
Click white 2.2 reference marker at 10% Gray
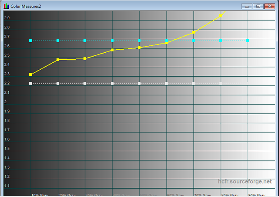pos(31,83)
